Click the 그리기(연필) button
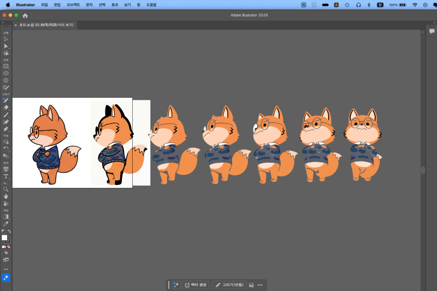Image resolution: width=437 pixels, height=291 pixels. coord(229,285)
